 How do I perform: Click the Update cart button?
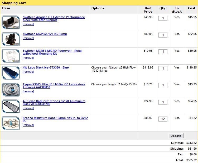(176, 136)
